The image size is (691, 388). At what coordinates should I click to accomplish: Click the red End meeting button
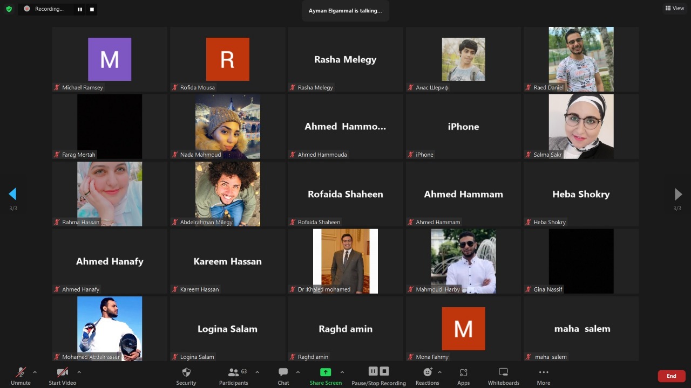pos(671,376)
